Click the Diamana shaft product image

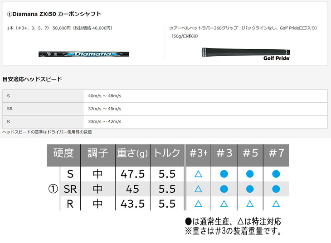(83, 54)
